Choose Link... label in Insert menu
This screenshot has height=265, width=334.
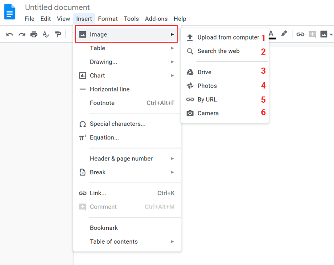[98, 193]
